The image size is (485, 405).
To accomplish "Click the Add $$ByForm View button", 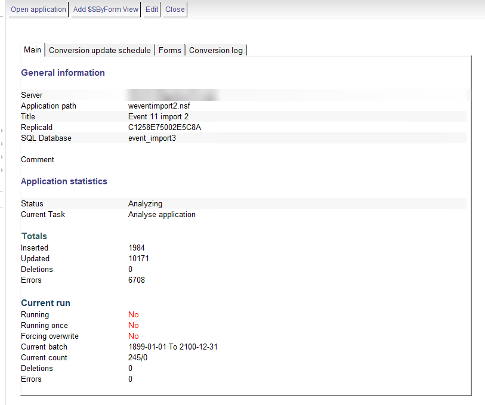I will [x=106, y=10].
